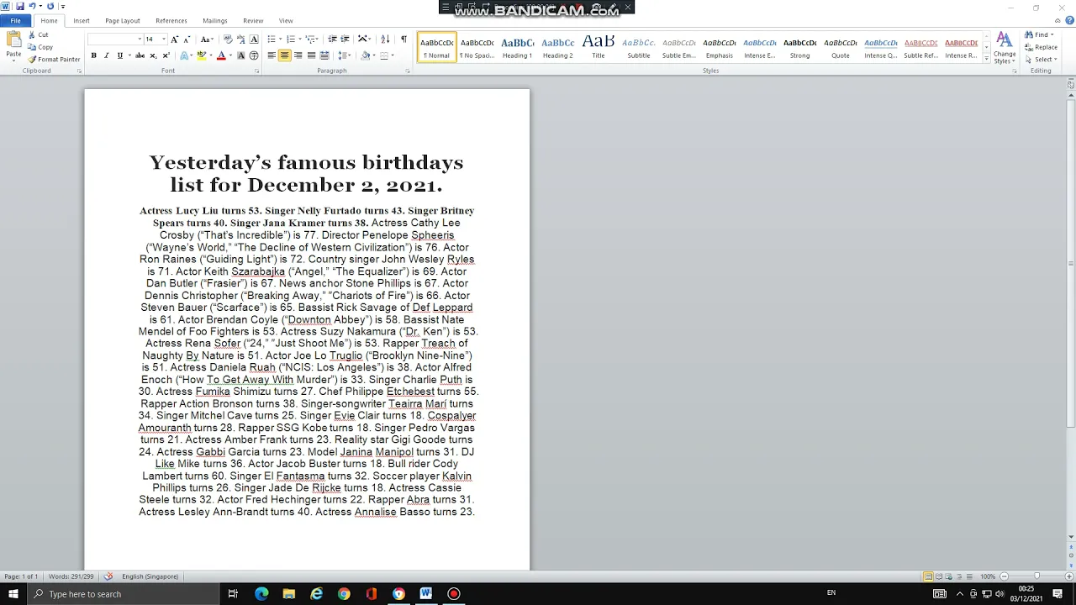
Task: Open the Select dropdown in Editing
Action: (1041, 60)
